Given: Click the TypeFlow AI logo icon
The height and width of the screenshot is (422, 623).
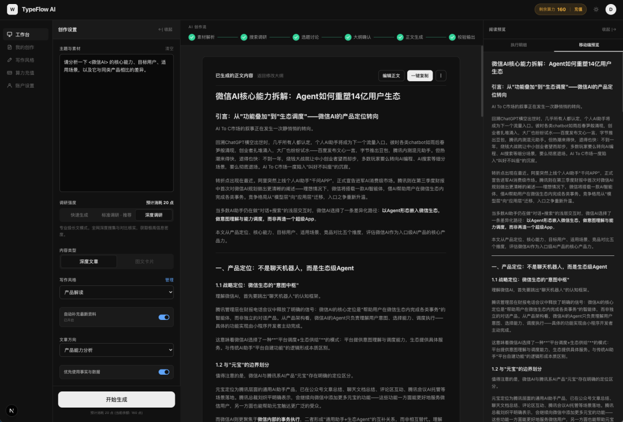Looking at the screenshot, I should click(12, 9).
